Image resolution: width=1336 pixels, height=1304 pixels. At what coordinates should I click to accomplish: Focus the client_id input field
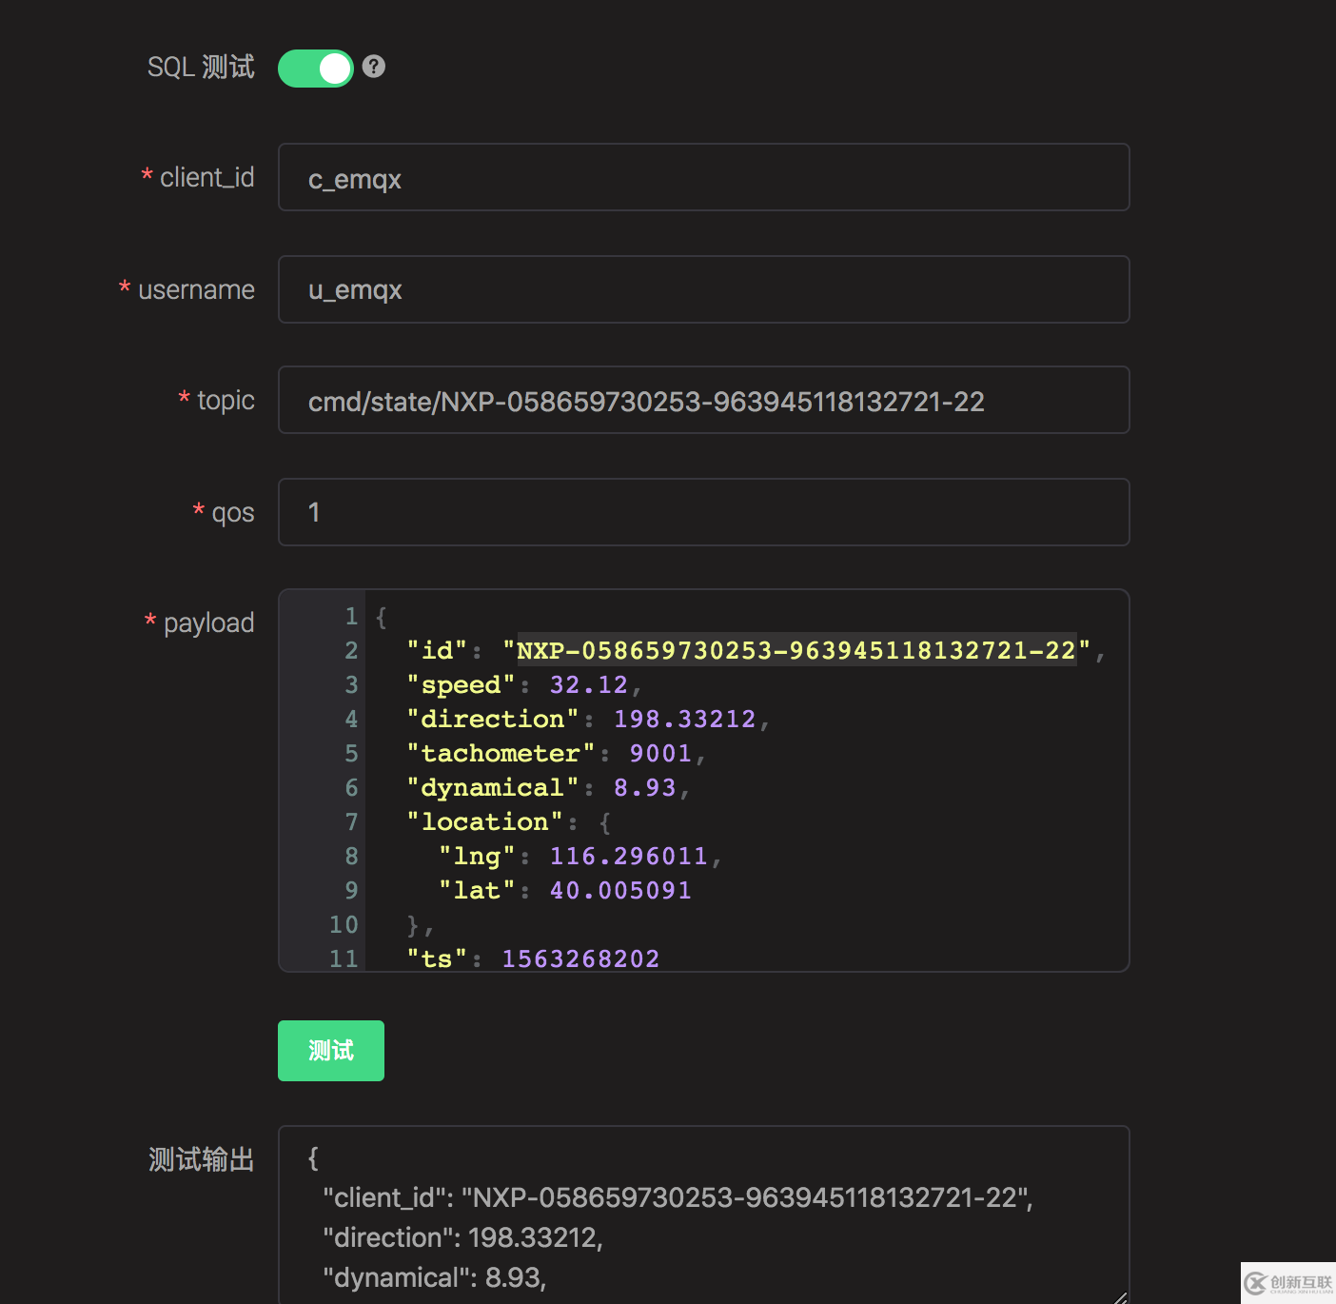point(703,178)
